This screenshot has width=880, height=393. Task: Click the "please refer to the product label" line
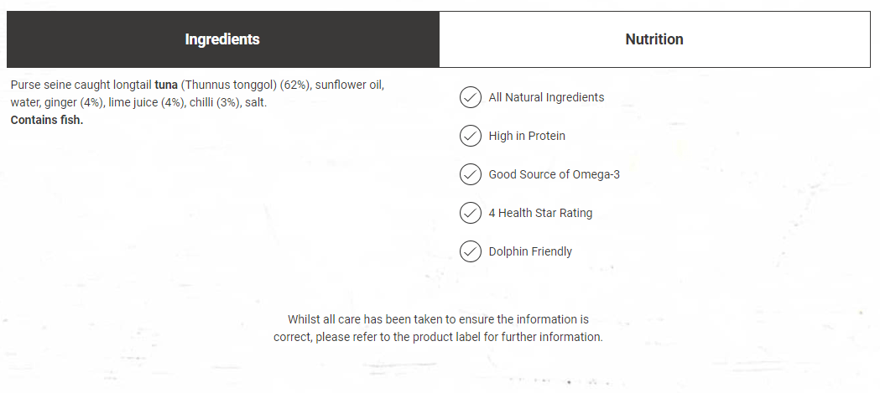click(x=438, y=337)
